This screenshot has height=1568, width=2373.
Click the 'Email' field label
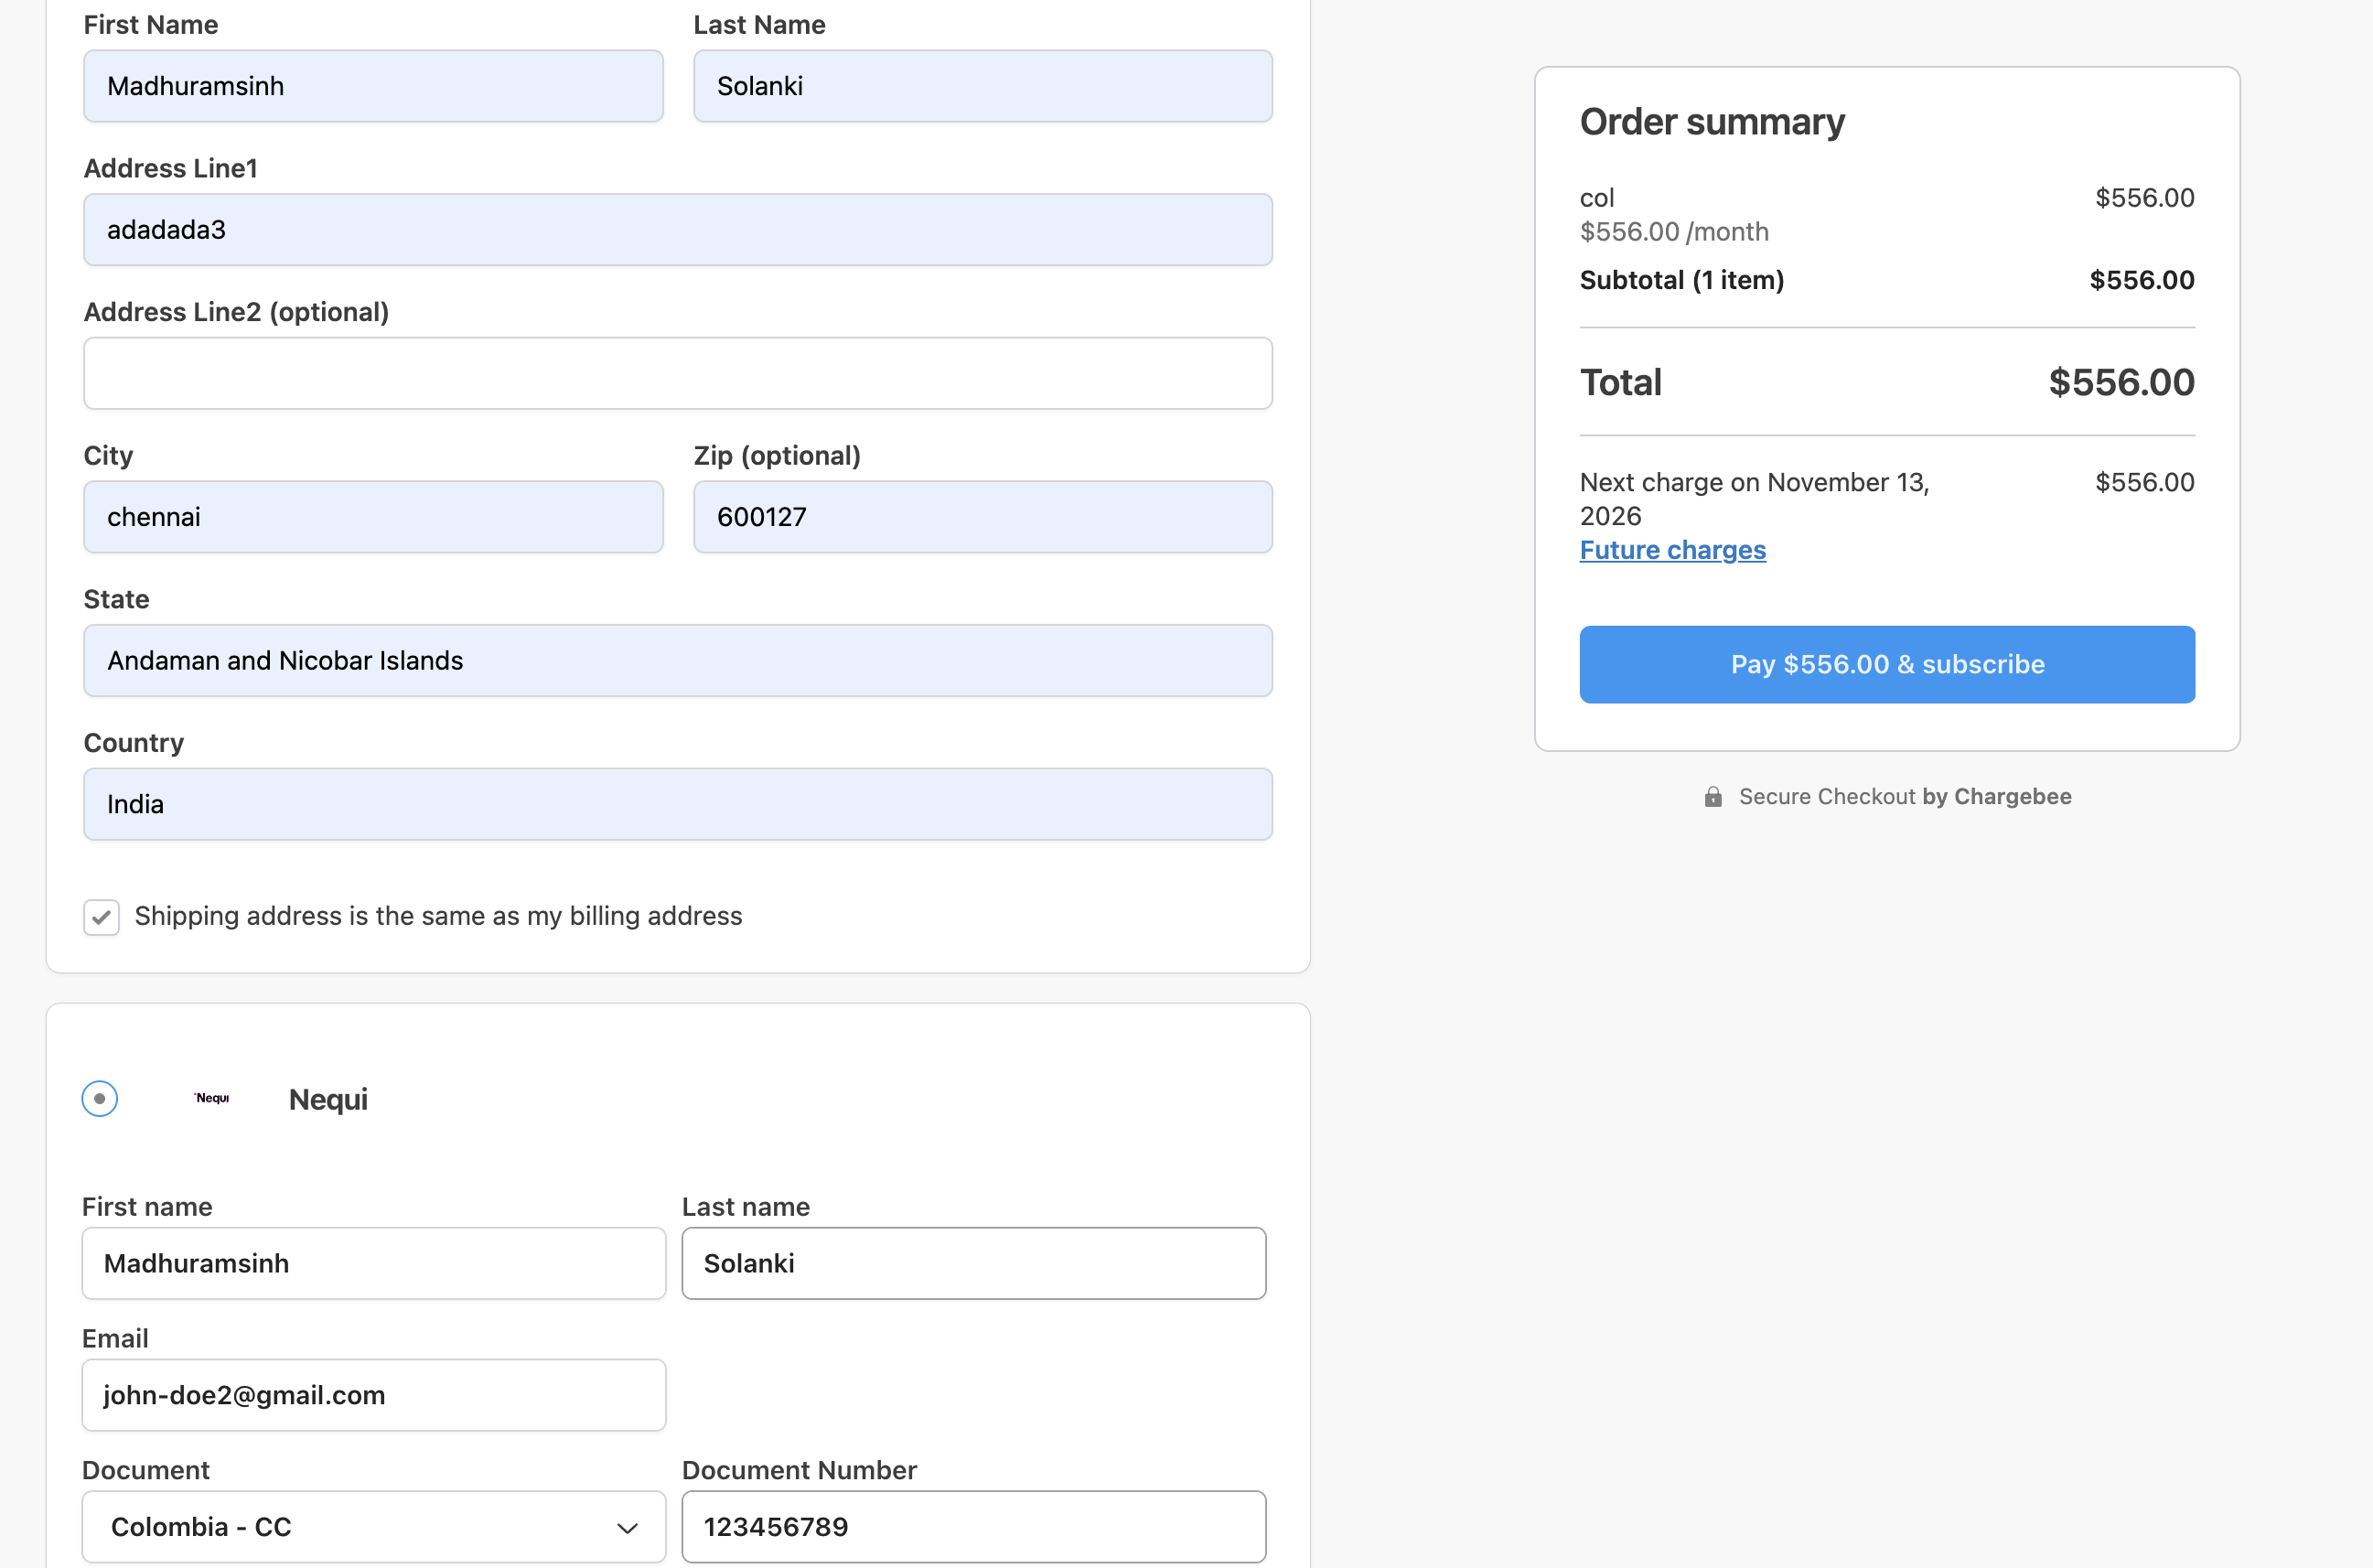(115, 1338)
